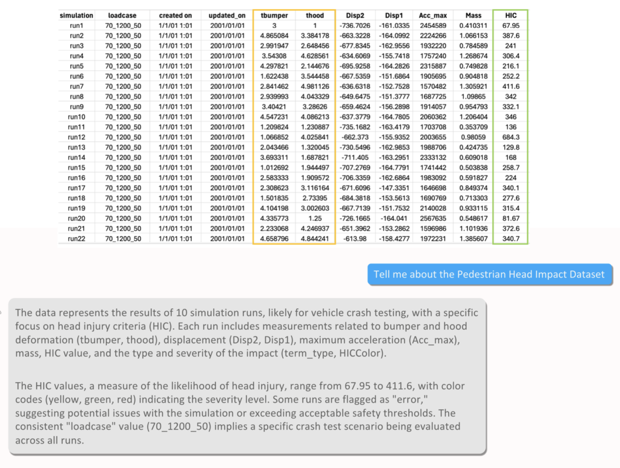
Task: Click tbumper value 1.622438
Action: point(274,76)
